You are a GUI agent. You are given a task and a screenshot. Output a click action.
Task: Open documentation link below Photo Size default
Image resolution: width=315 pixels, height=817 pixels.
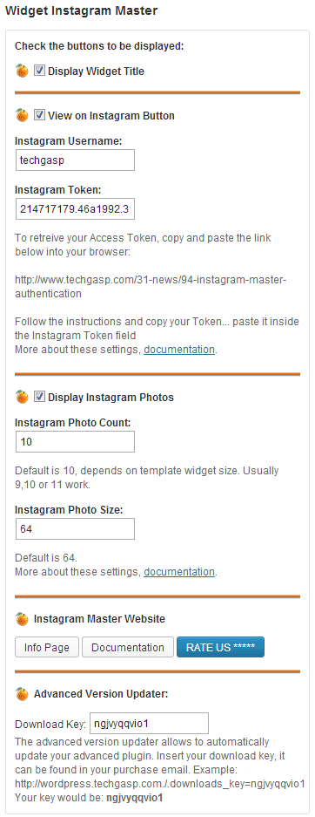(x=179, y=572)
